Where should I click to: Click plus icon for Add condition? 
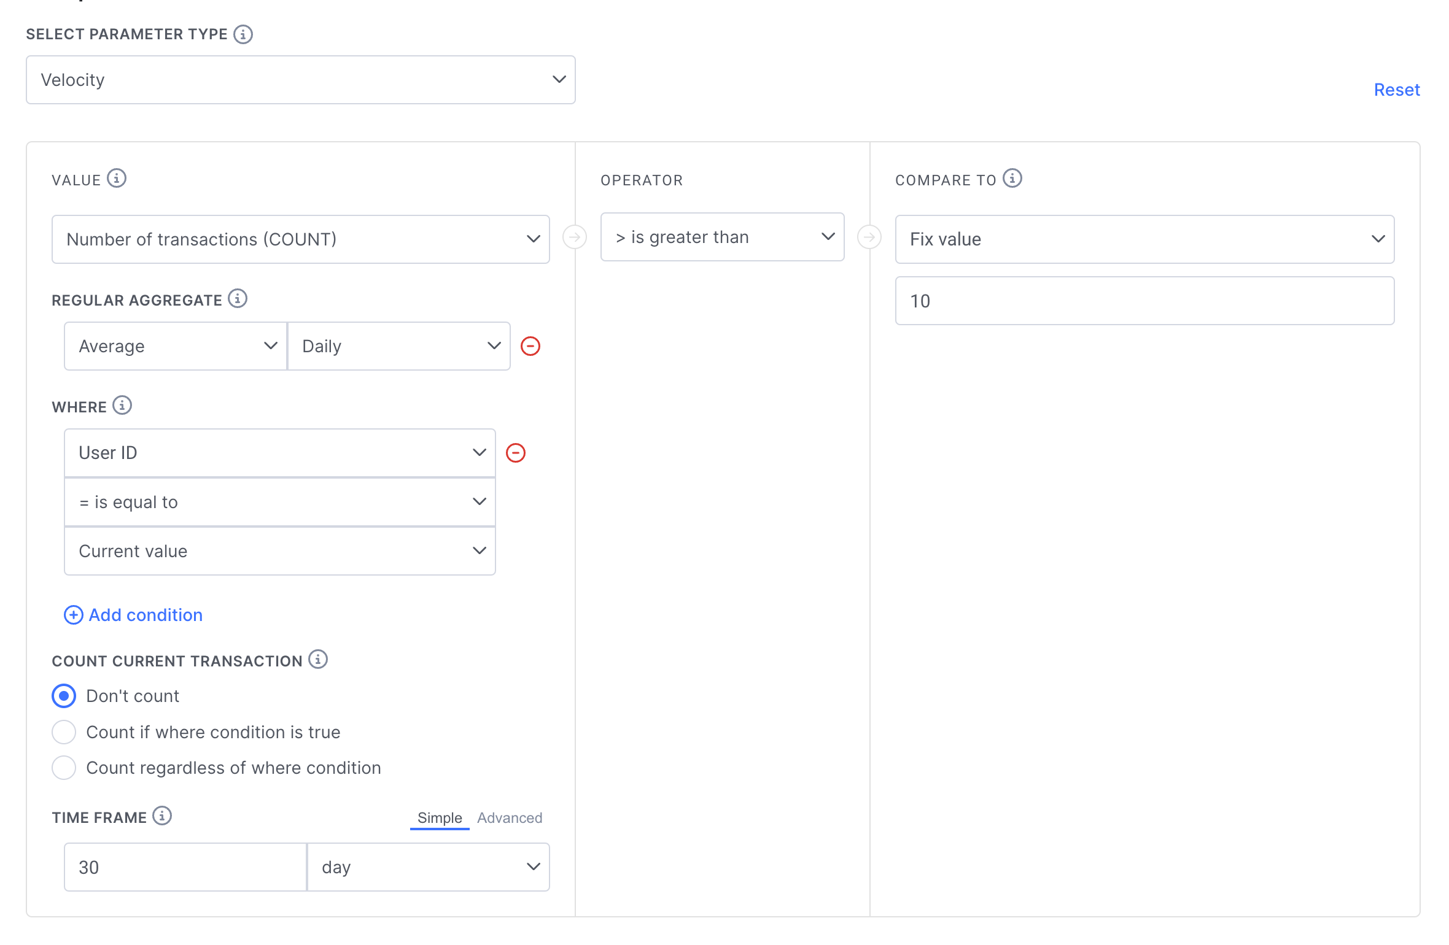point(74,615)
